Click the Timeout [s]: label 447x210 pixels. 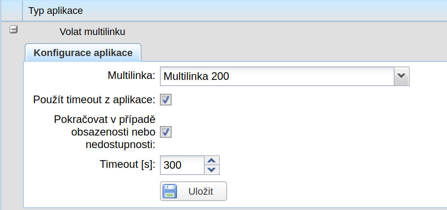128,164
